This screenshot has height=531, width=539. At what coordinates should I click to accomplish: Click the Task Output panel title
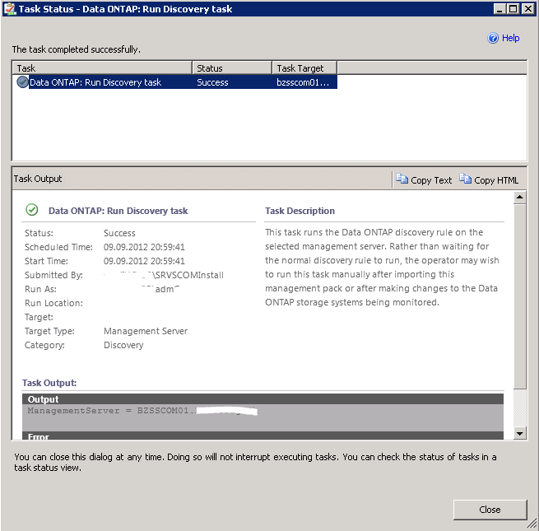click(38, 179)
